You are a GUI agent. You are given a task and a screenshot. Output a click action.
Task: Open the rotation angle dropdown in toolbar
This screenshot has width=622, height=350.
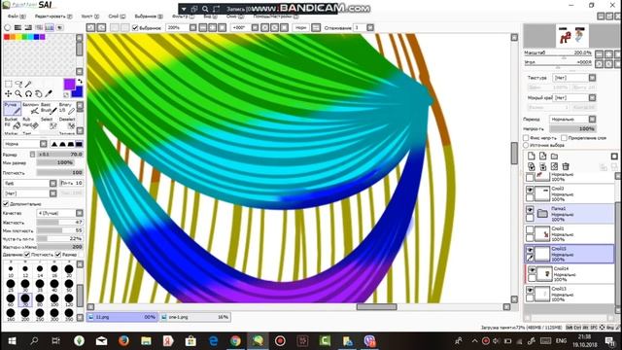pos(255,27)
